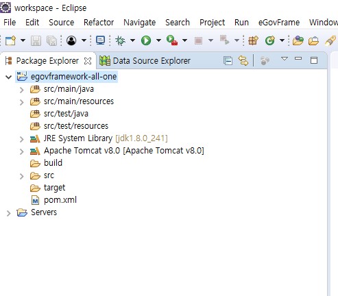338x296 pixels.
Task: Click the Debug bug icon
Action: [120, 40]
